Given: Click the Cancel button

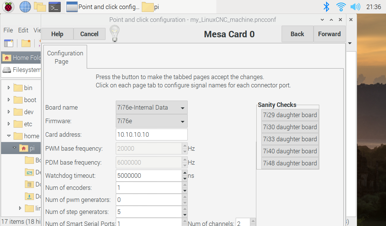Looking at the screenshot, I should pyautogui.click(x=89, y=34).
